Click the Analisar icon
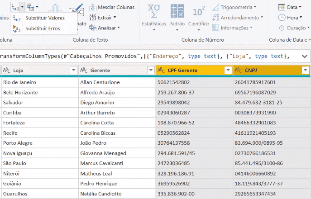 tap(93, 28)
